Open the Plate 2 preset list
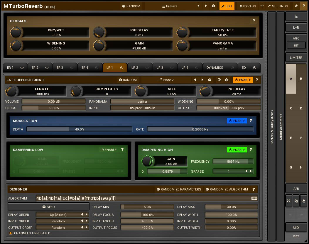Viewport: 309px width, 244px height. tap(166, 80)
